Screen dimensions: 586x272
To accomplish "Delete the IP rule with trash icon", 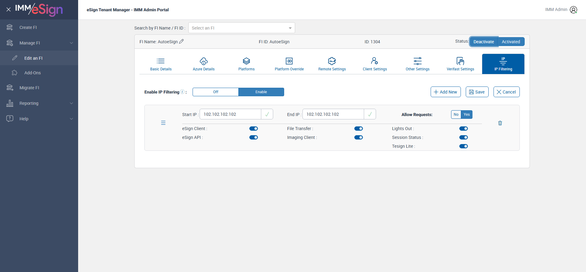I will [500, 123].
